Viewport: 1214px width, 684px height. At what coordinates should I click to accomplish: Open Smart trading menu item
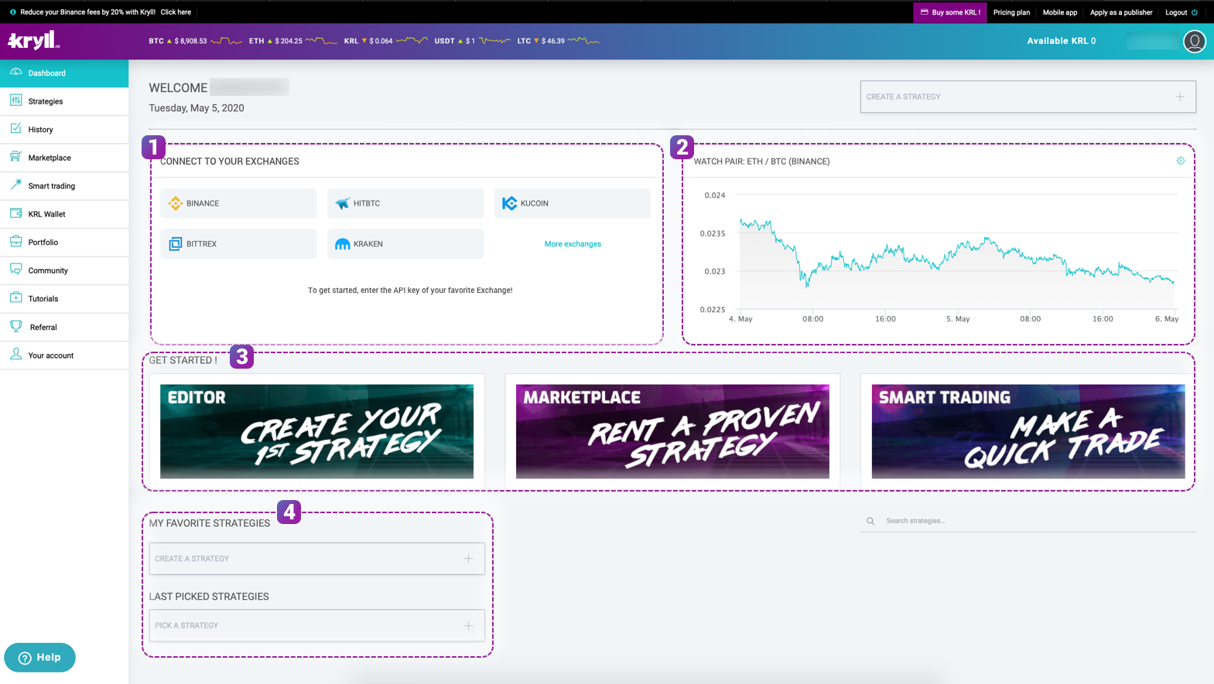click(64, 185)
